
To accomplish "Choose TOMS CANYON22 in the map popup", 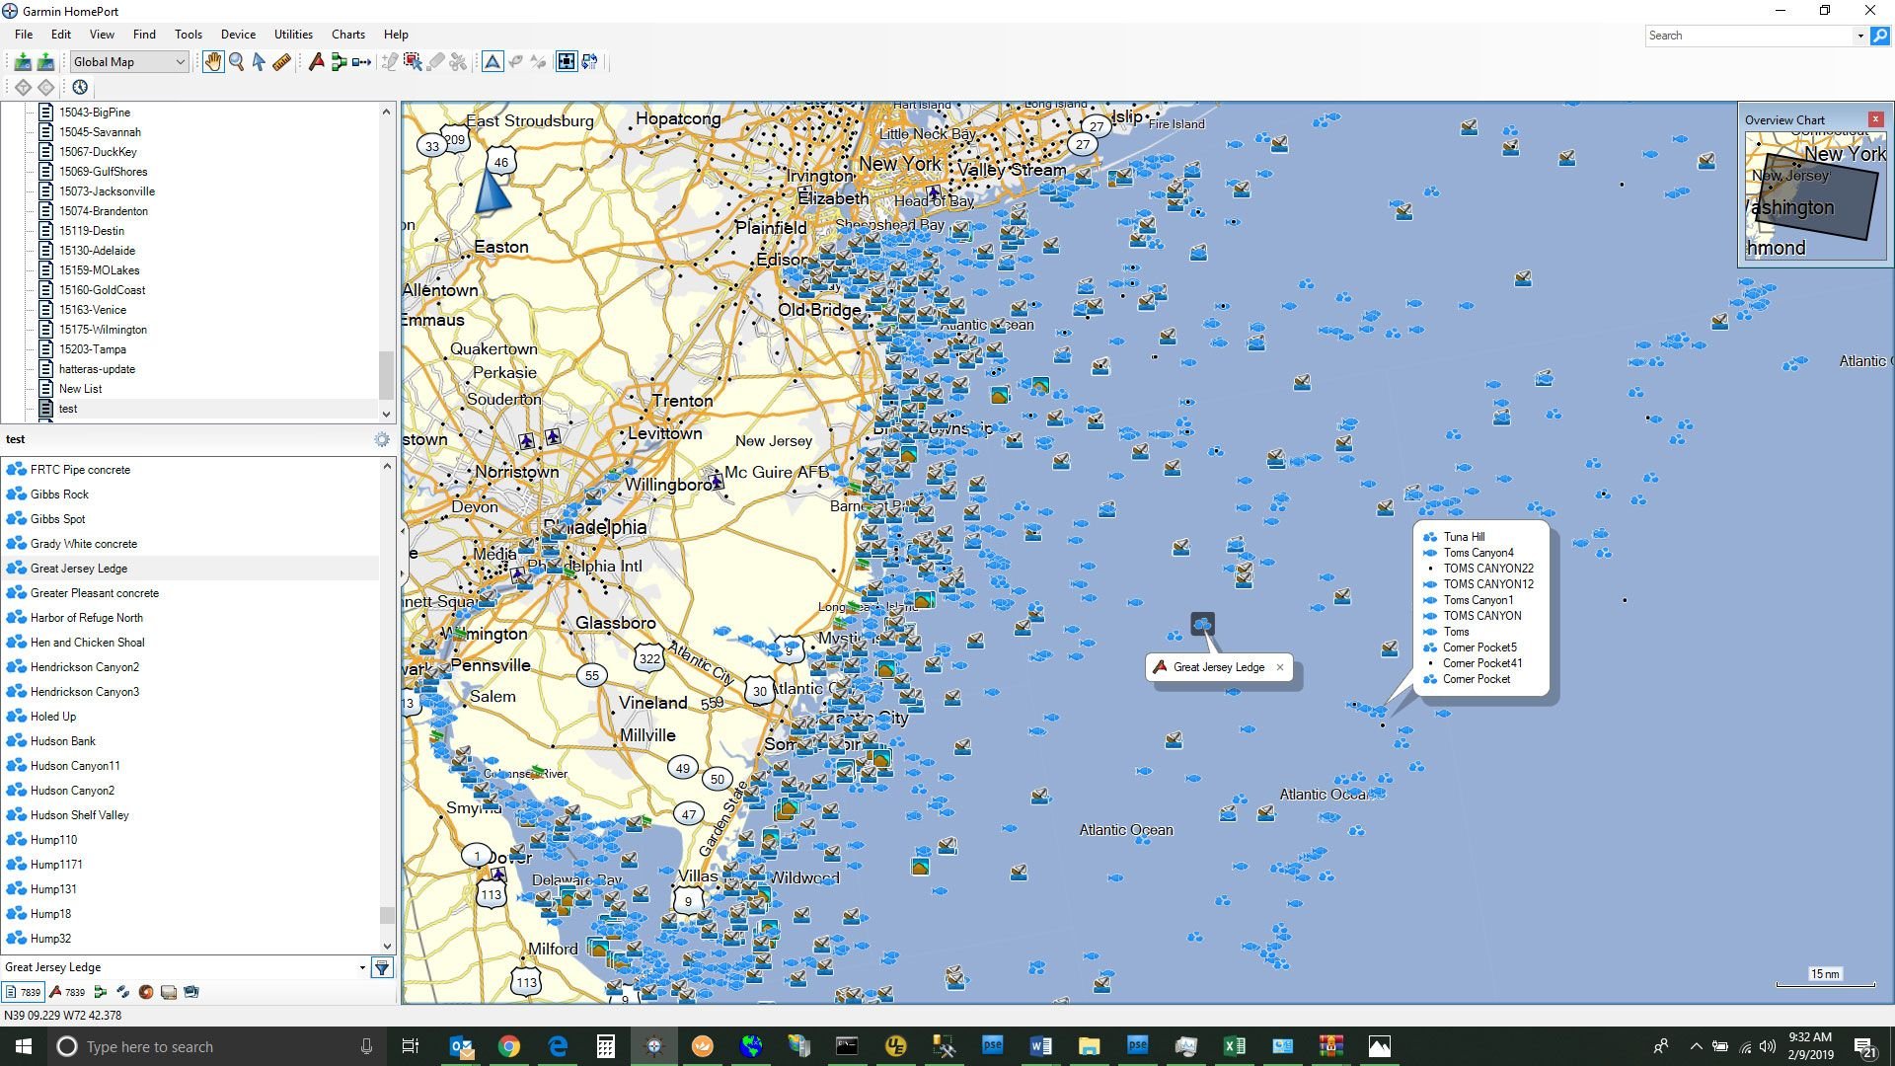I will tap(1488, 569).
